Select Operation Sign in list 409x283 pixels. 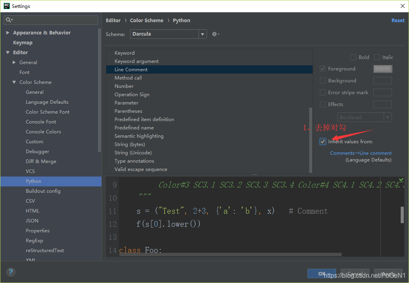(x=132, y=95)
